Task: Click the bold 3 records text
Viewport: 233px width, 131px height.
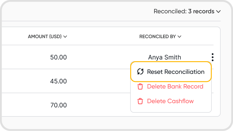Action: [201, 12]
